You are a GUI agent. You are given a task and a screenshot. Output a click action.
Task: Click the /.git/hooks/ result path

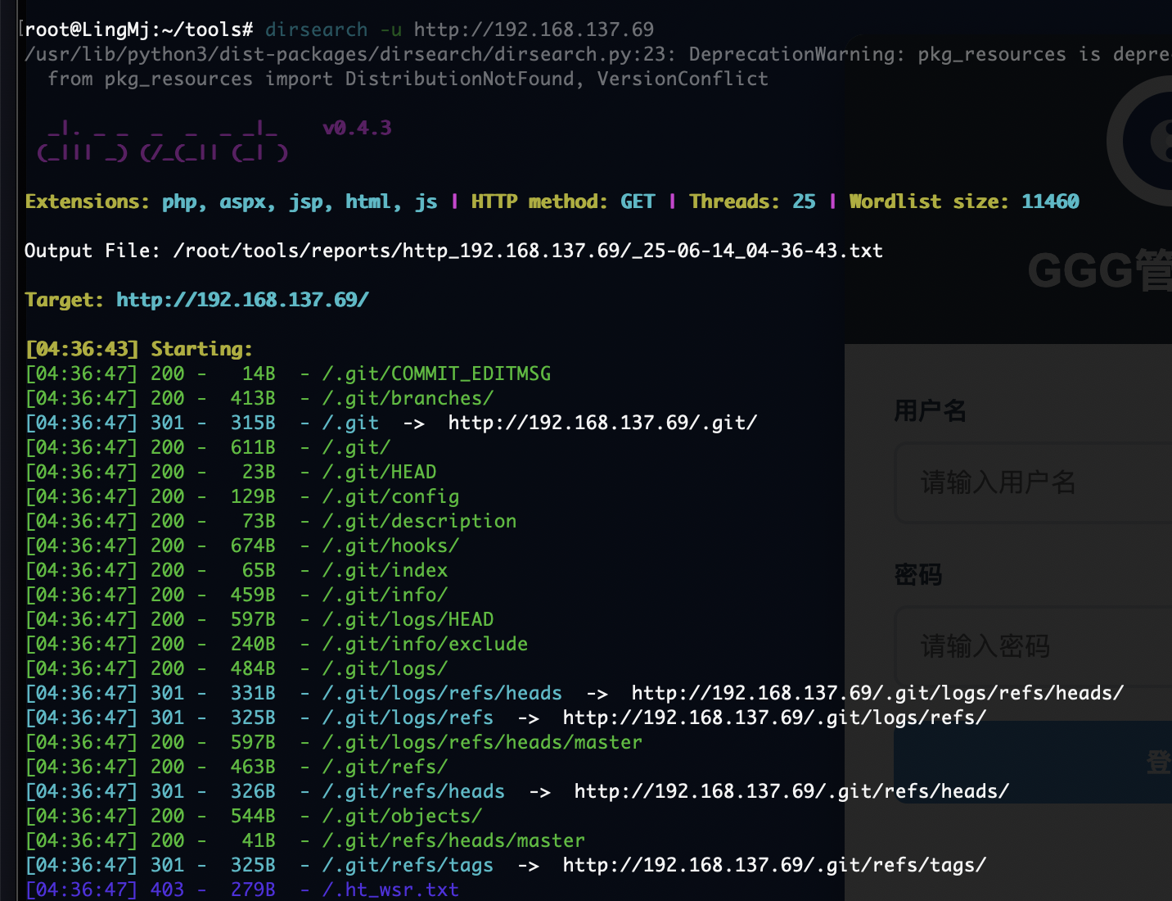(390, 546)
